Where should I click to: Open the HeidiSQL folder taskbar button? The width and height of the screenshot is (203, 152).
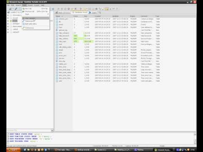tap(122, 150)
